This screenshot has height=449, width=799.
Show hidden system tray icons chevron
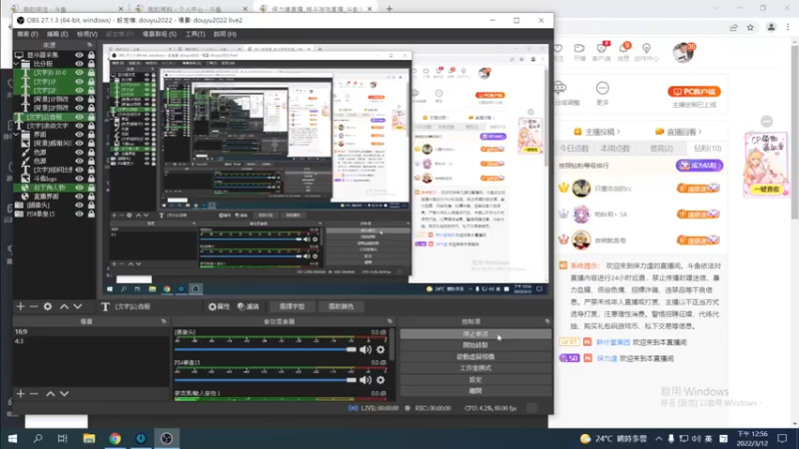click(x=658, y=438)
